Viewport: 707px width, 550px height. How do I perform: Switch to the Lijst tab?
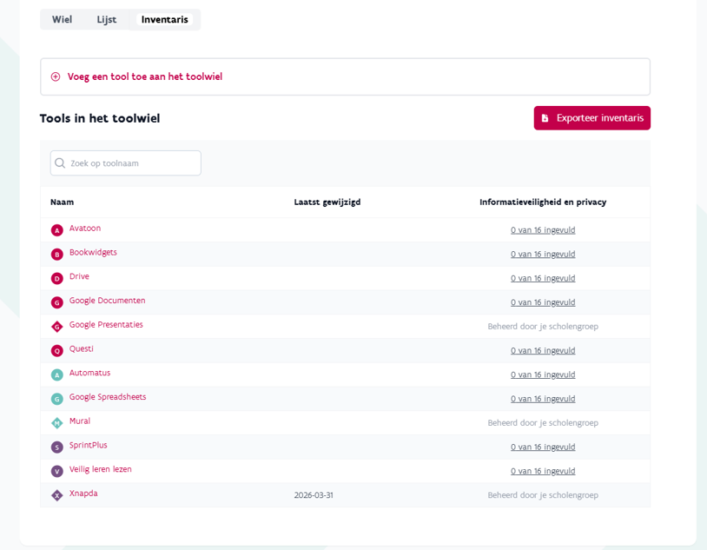(x=107, y=19)
